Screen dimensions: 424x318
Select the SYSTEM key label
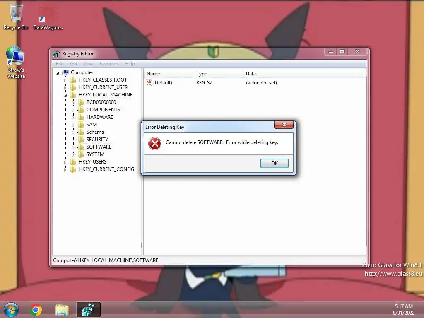[95, 154]
